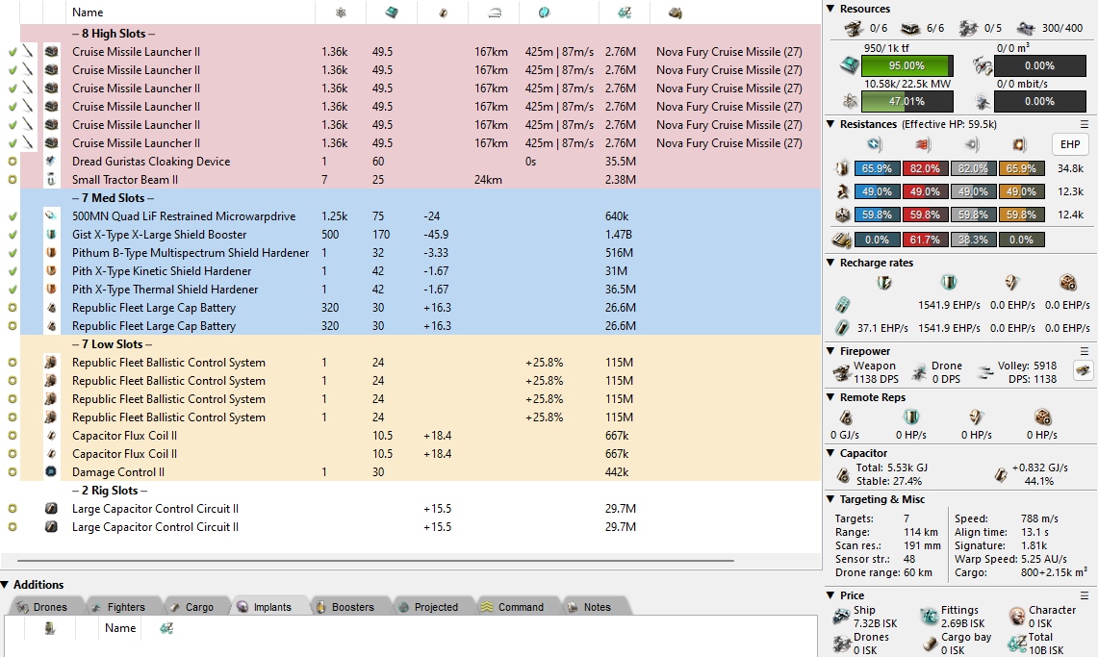Click the CPU column header icon
The image size is (1098, 657).
point(391,13)
